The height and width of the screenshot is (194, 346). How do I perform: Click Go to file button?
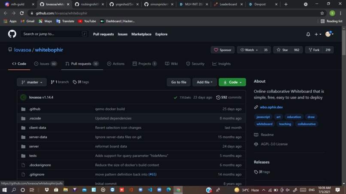(x=179, y=82)
